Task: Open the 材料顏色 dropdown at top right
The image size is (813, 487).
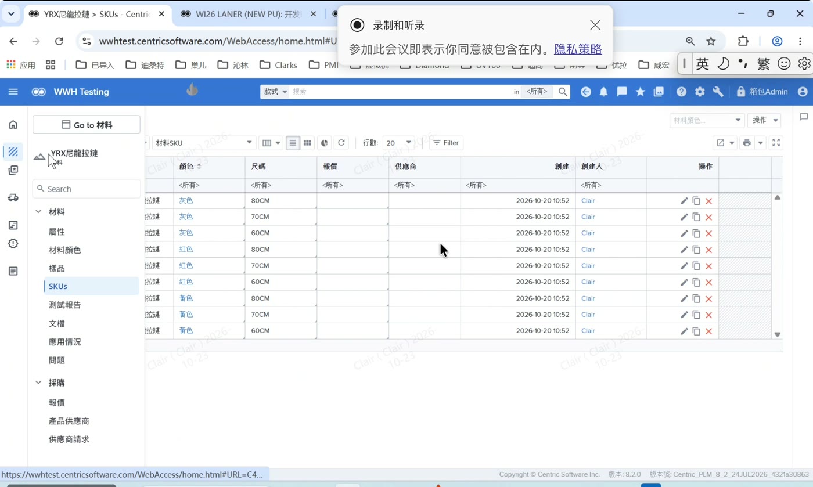Action: coord(707,120)
